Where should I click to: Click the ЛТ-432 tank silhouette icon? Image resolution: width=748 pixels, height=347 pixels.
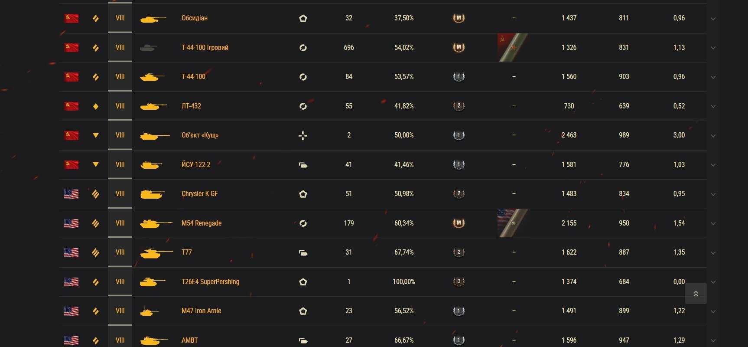pyautogui.click(x=153, y=106)
